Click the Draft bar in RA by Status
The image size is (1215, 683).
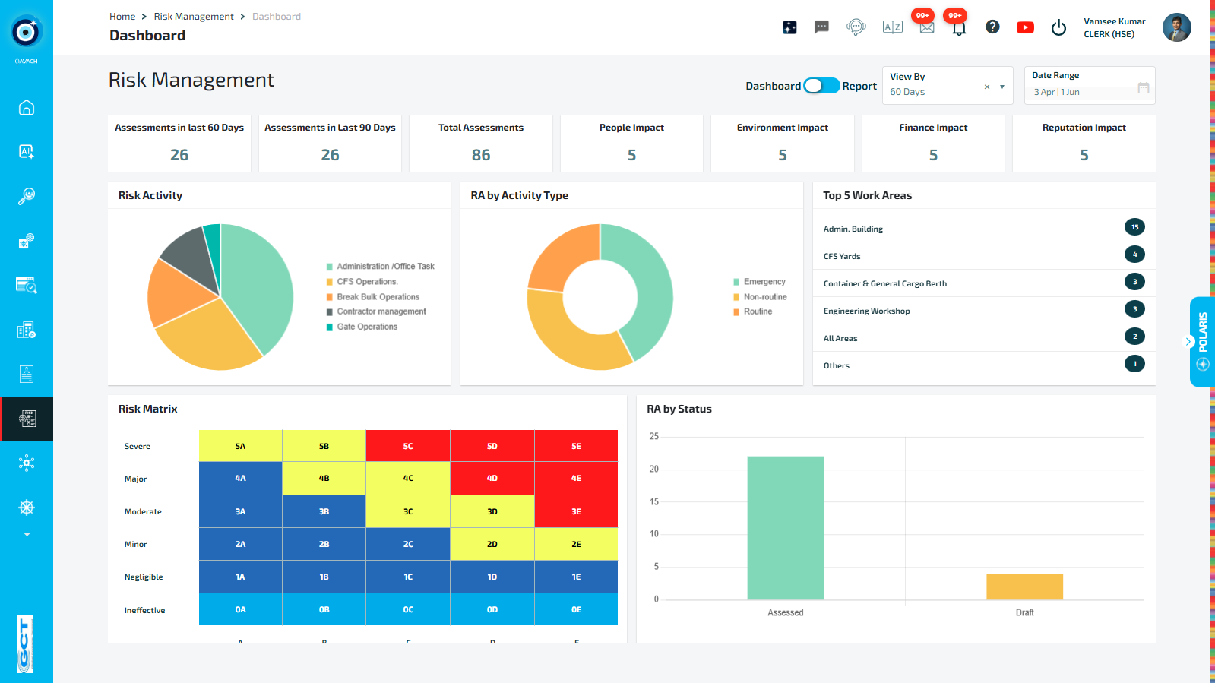click(1024, 587)
